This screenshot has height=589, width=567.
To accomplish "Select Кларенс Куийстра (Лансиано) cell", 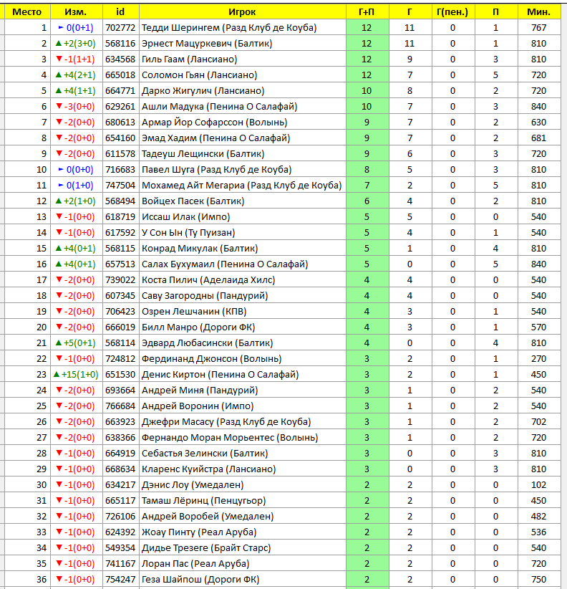I will click(243, 469).
